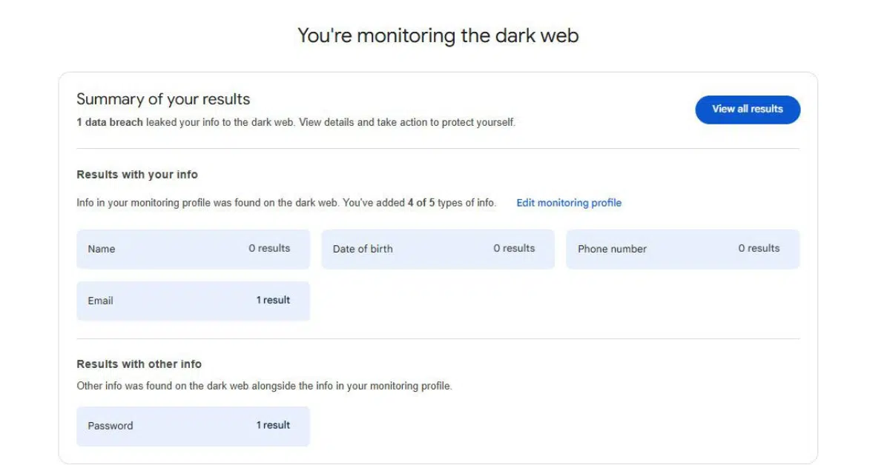Open the Name results card
890x465 pixels.
193,249
